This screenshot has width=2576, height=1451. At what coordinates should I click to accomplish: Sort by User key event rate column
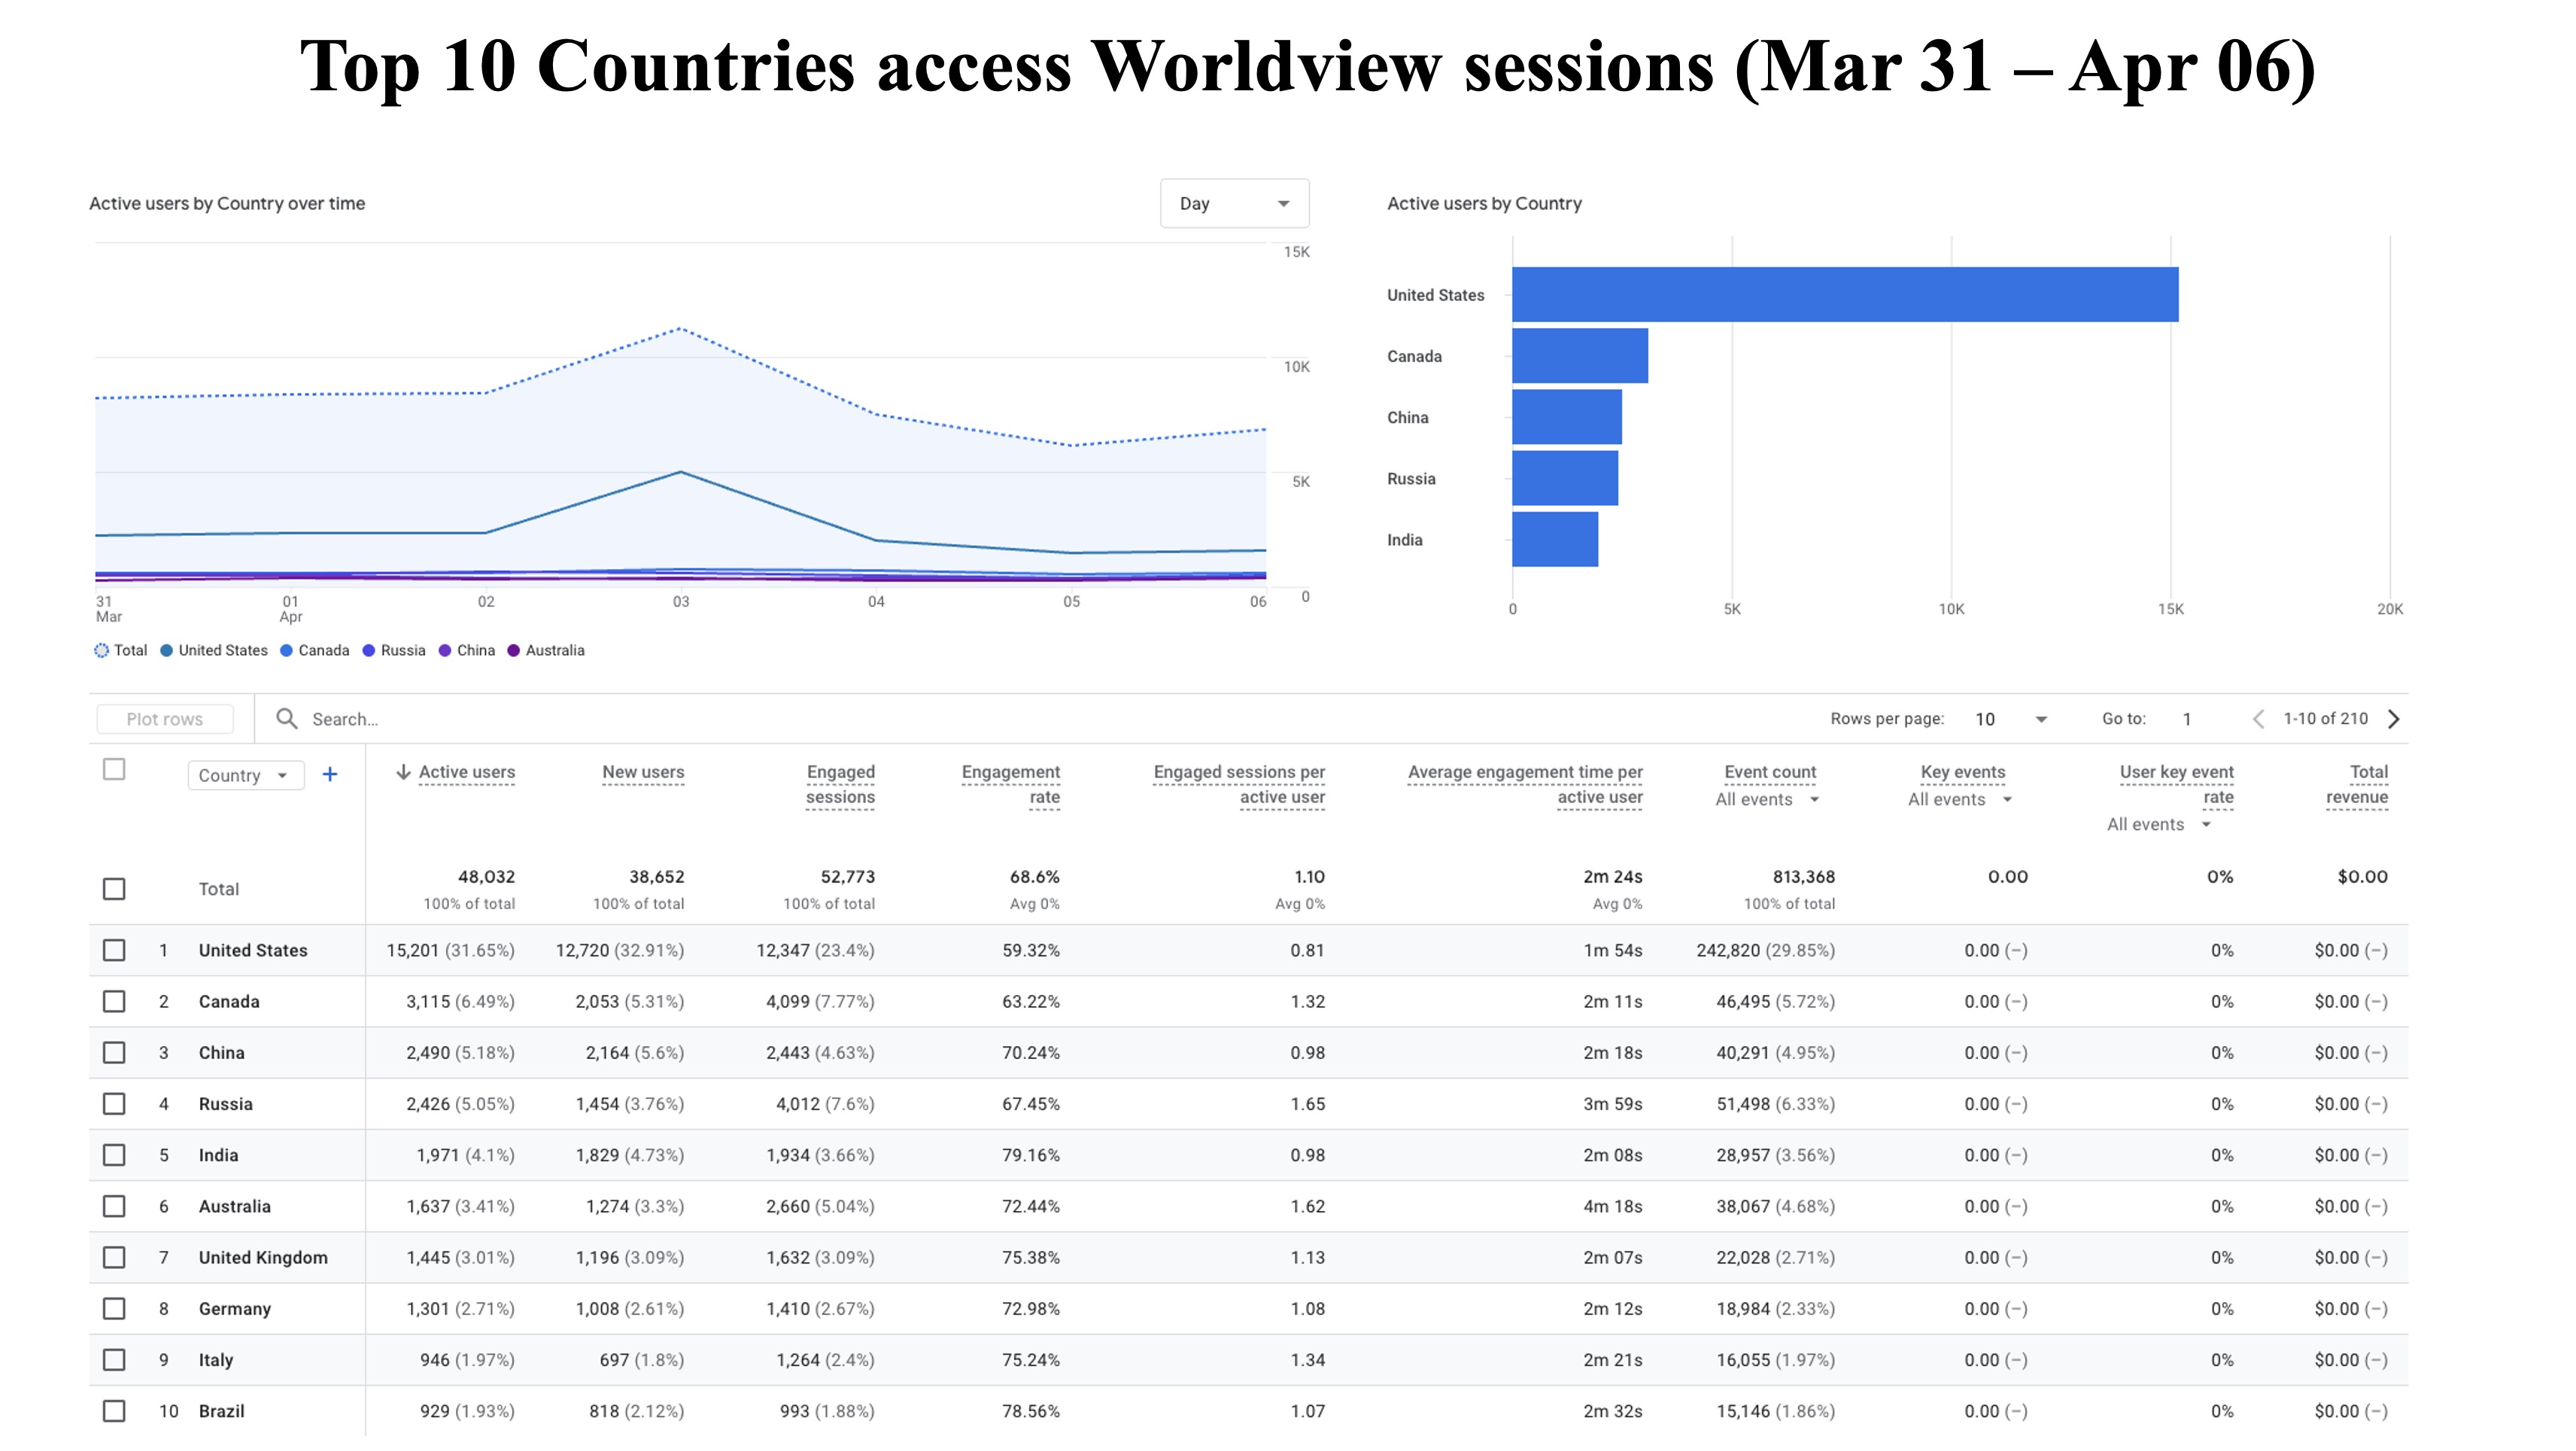pyautogui.click(x=2176, y=784)
